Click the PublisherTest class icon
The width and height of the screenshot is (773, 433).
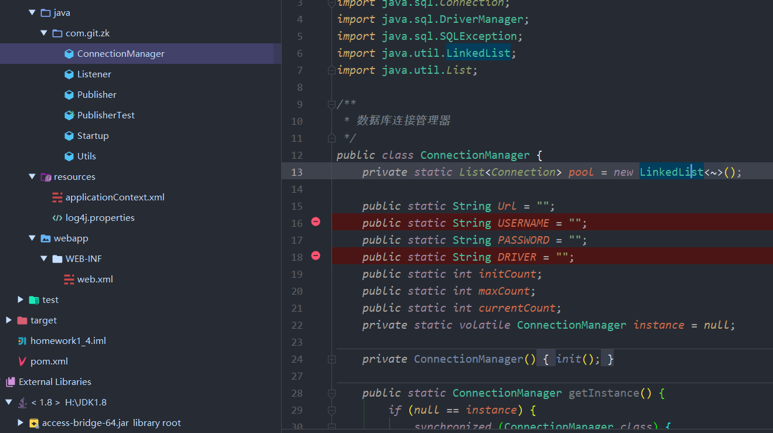69,115
